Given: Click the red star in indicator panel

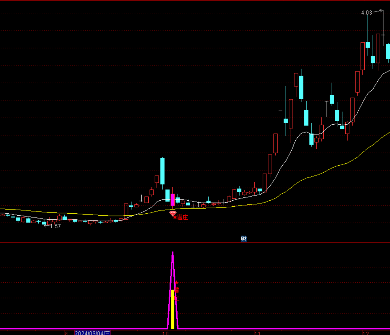Looking at the screenshot, I should click(x=177, y=283).
